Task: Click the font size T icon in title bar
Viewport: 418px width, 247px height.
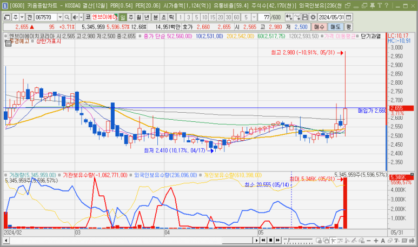Action: coord(380,5)
